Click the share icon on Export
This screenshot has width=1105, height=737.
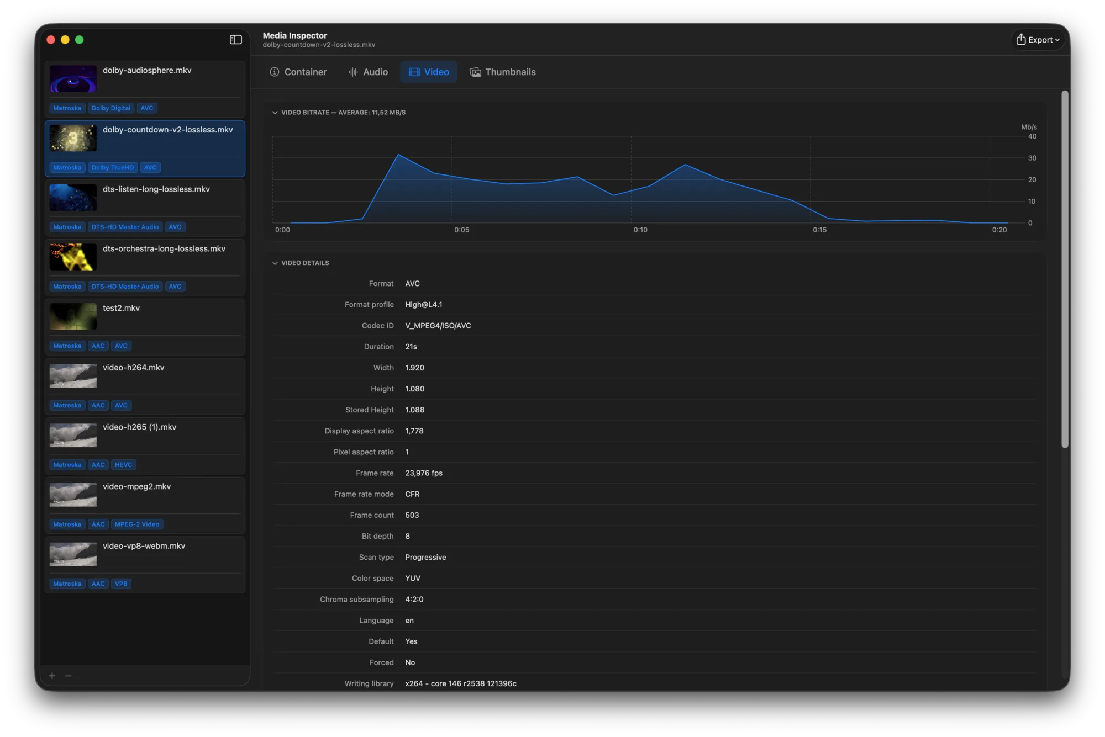[x=1021, y=39]
